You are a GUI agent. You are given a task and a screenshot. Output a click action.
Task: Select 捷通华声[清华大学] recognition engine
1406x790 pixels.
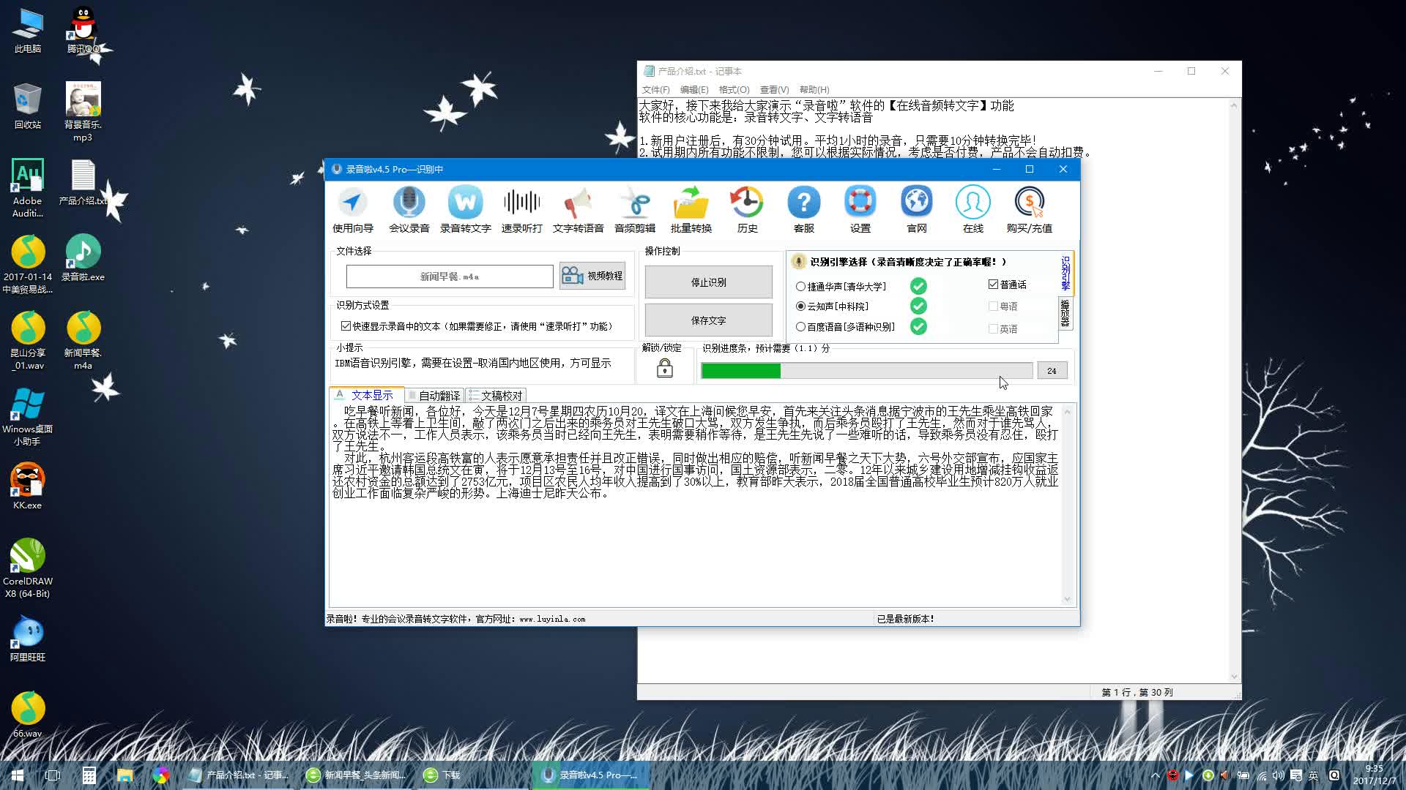800,287
